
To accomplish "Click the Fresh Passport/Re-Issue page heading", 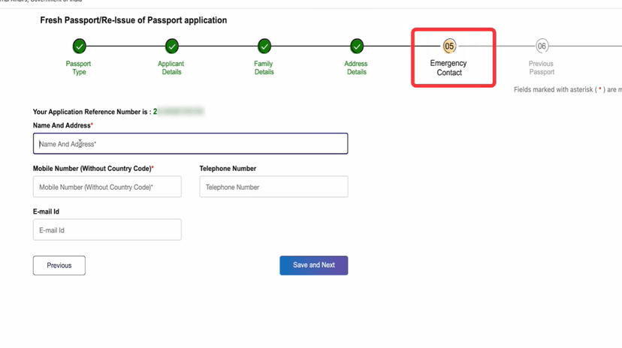I will pos(133,20).
